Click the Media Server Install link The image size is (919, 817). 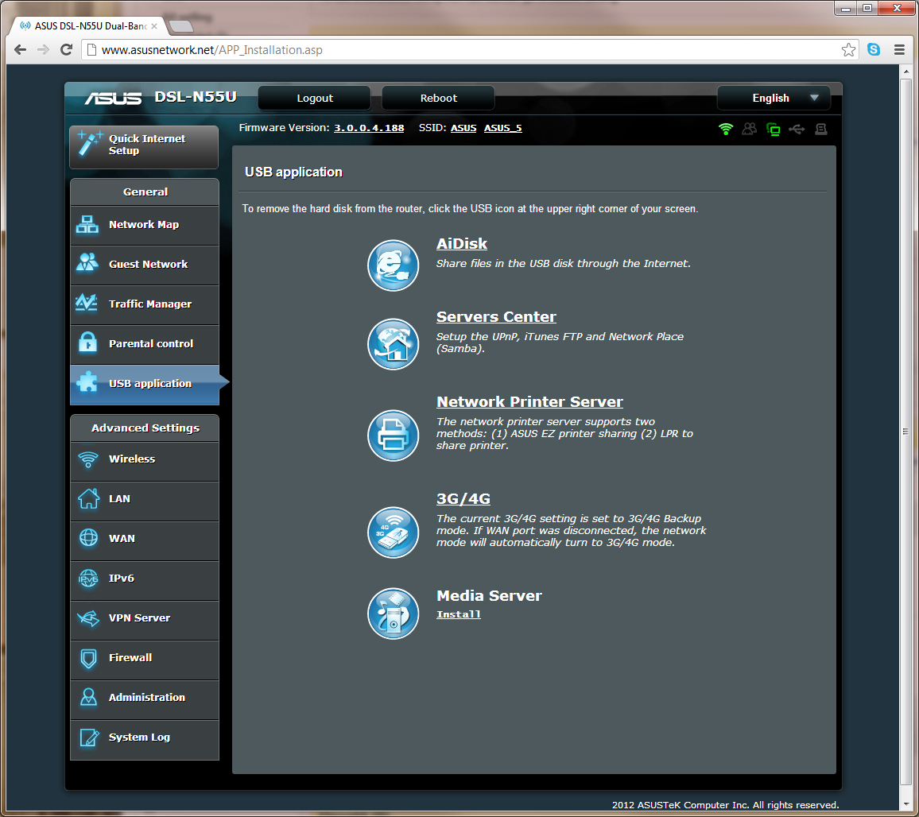pos(459,614)
